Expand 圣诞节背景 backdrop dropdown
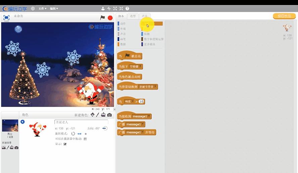The height and width of the screenshot is (173, 298). click(148, 87)
